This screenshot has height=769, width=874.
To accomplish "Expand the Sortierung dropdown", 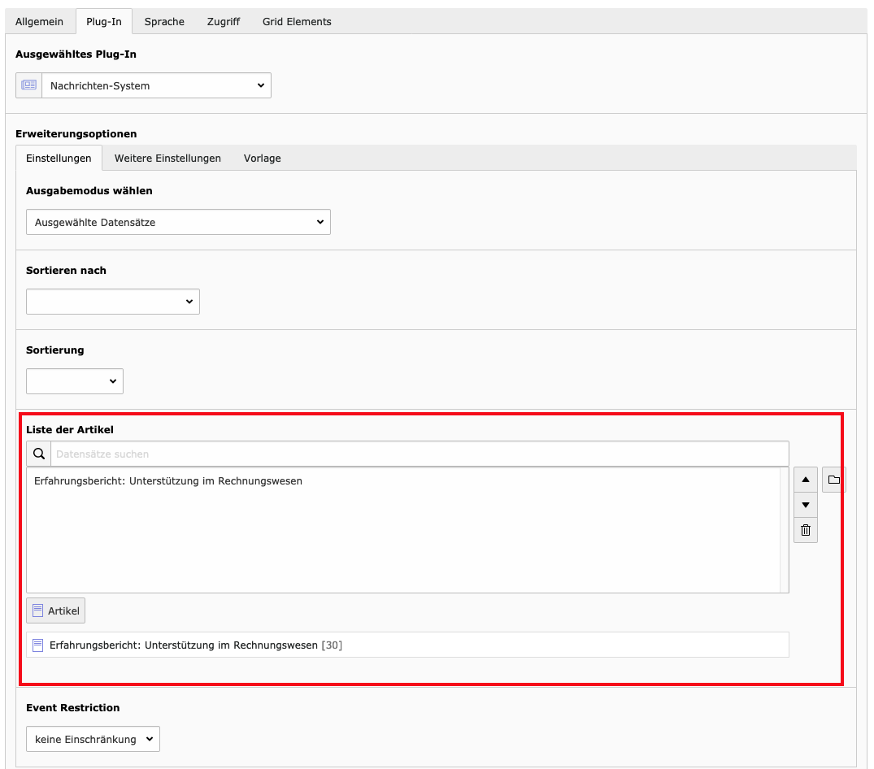I will coord(75,381).
